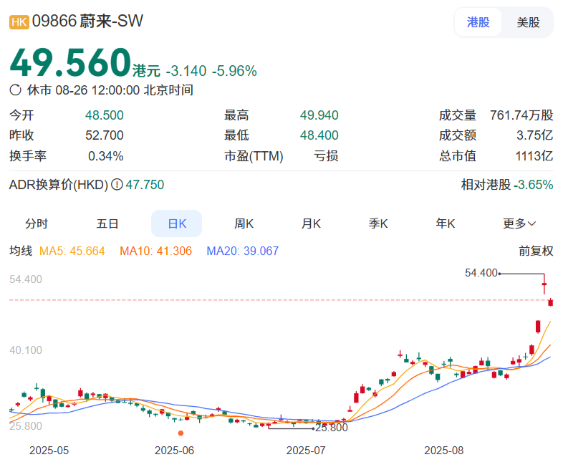Click 成交量 value 761.74万股
563x467 pixels.
click(521, 115)
